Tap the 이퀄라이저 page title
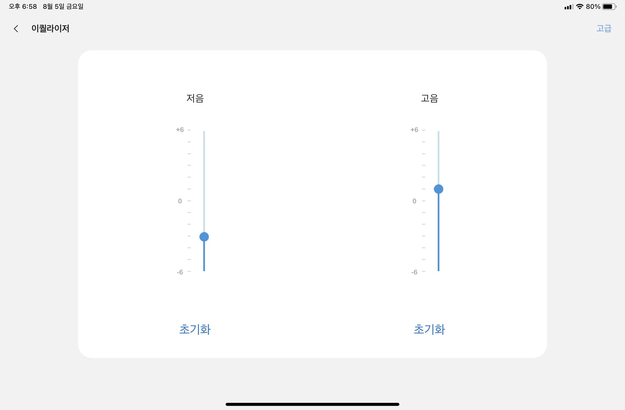Image resolution: width=625 pixels, height=410 pixels. tap(50, 28)
